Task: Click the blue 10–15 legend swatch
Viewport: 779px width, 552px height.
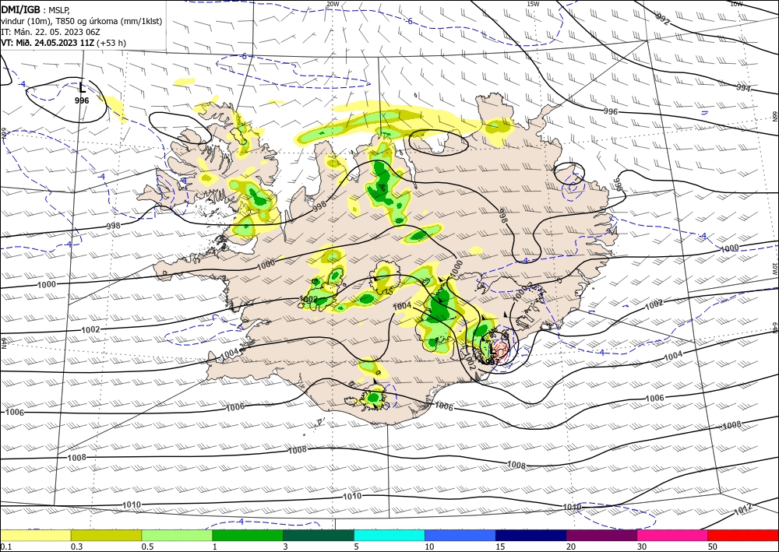Action: click(x=460, y=535)
